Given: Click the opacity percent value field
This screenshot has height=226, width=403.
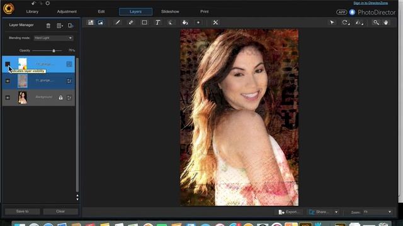Looking at the screenshot, I should coord(71,50).
